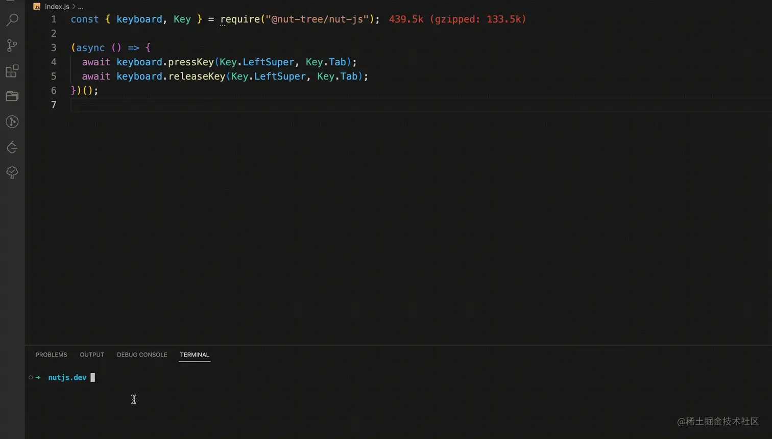Open the PROBLEMS panel

(51, 354)
